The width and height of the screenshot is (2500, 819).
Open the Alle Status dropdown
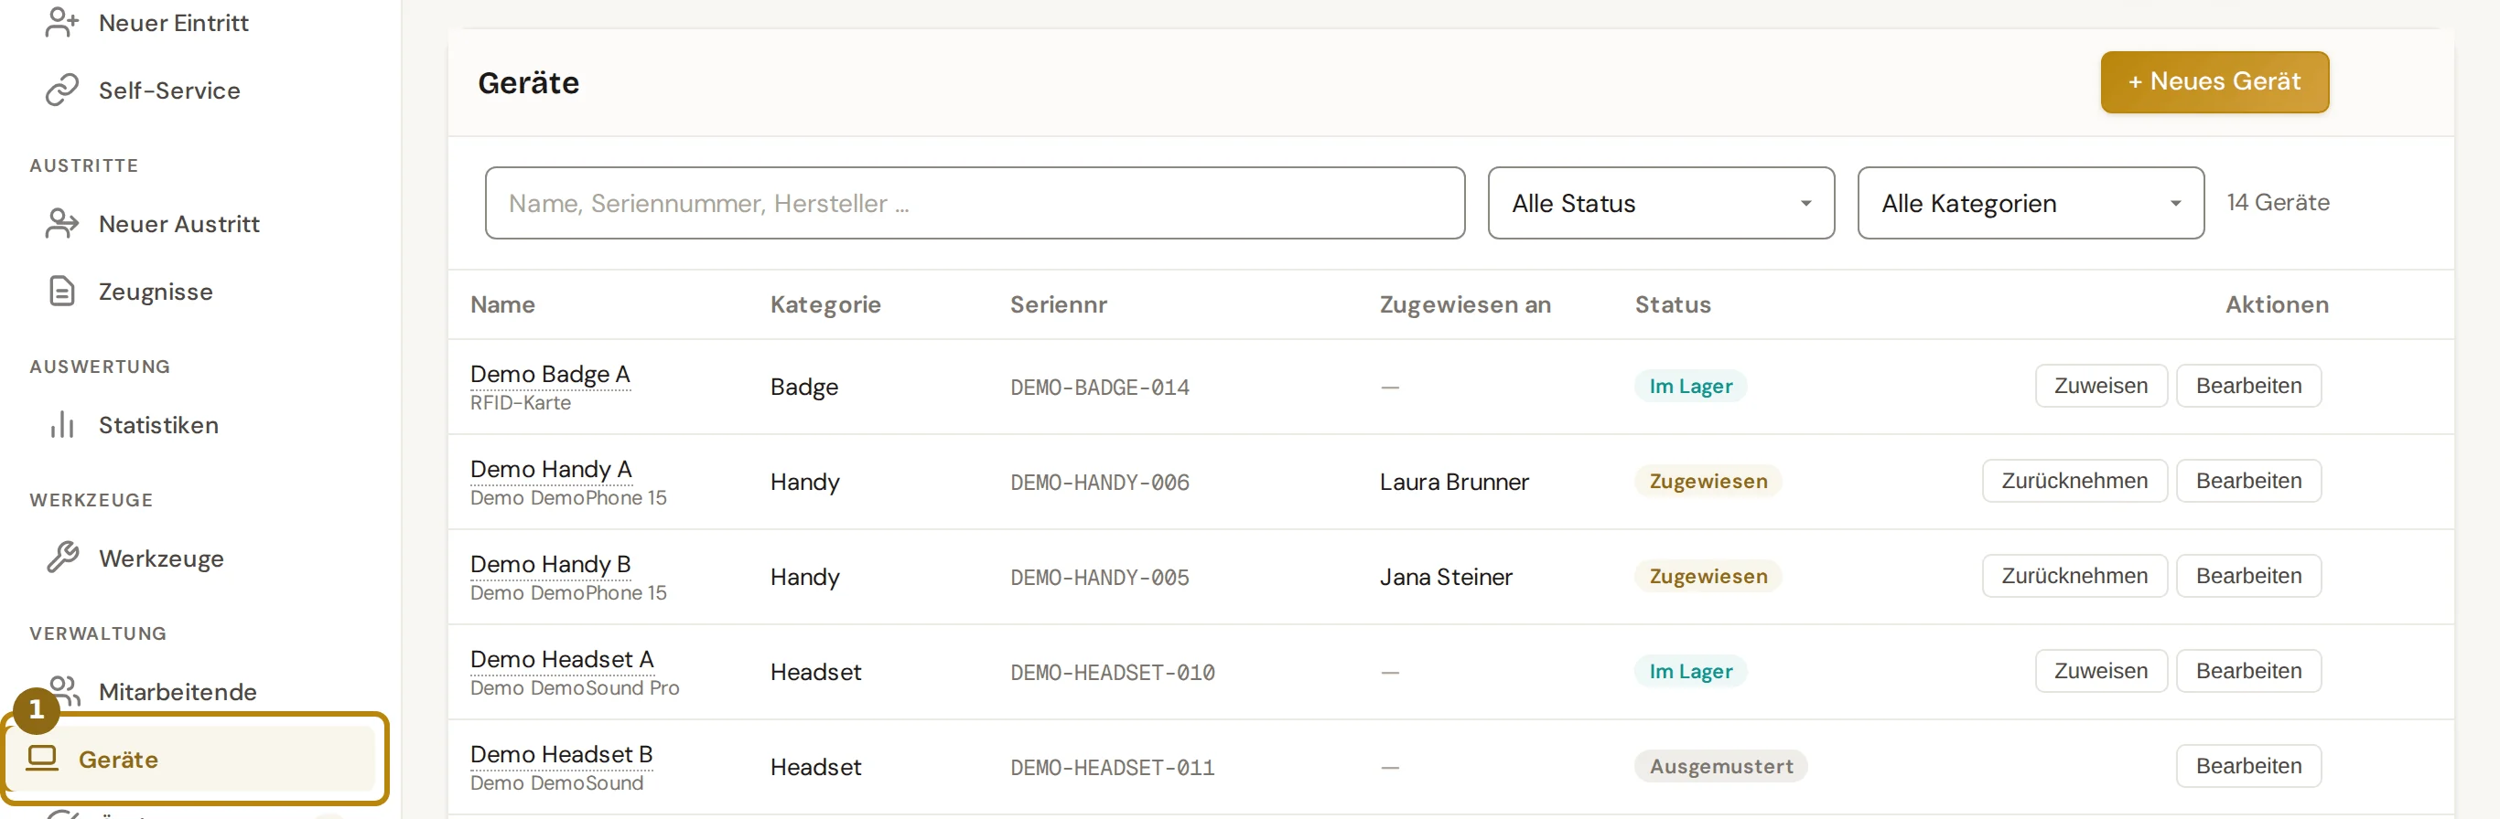point(1661,203)
